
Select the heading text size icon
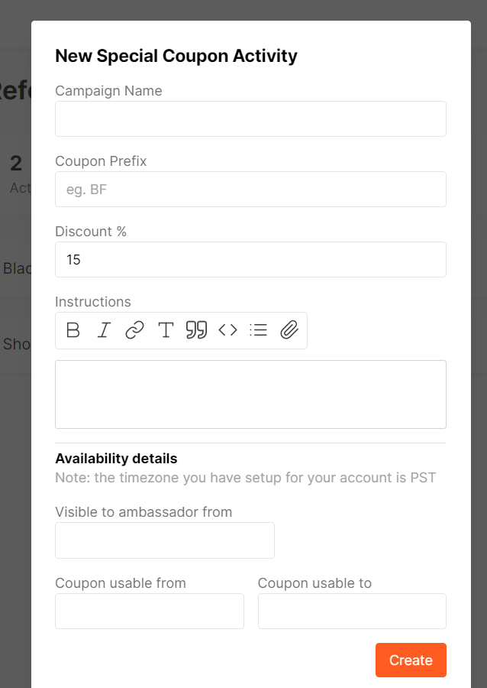(x=166, y=330)
